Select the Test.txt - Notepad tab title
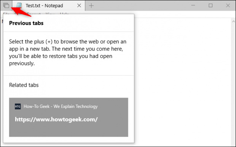 click(45, 6)
